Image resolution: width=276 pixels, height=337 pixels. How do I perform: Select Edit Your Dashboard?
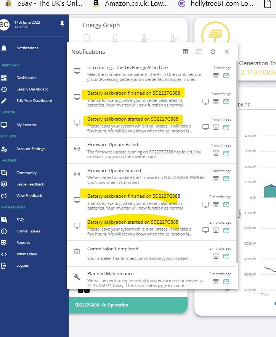[x=34, y=101]
